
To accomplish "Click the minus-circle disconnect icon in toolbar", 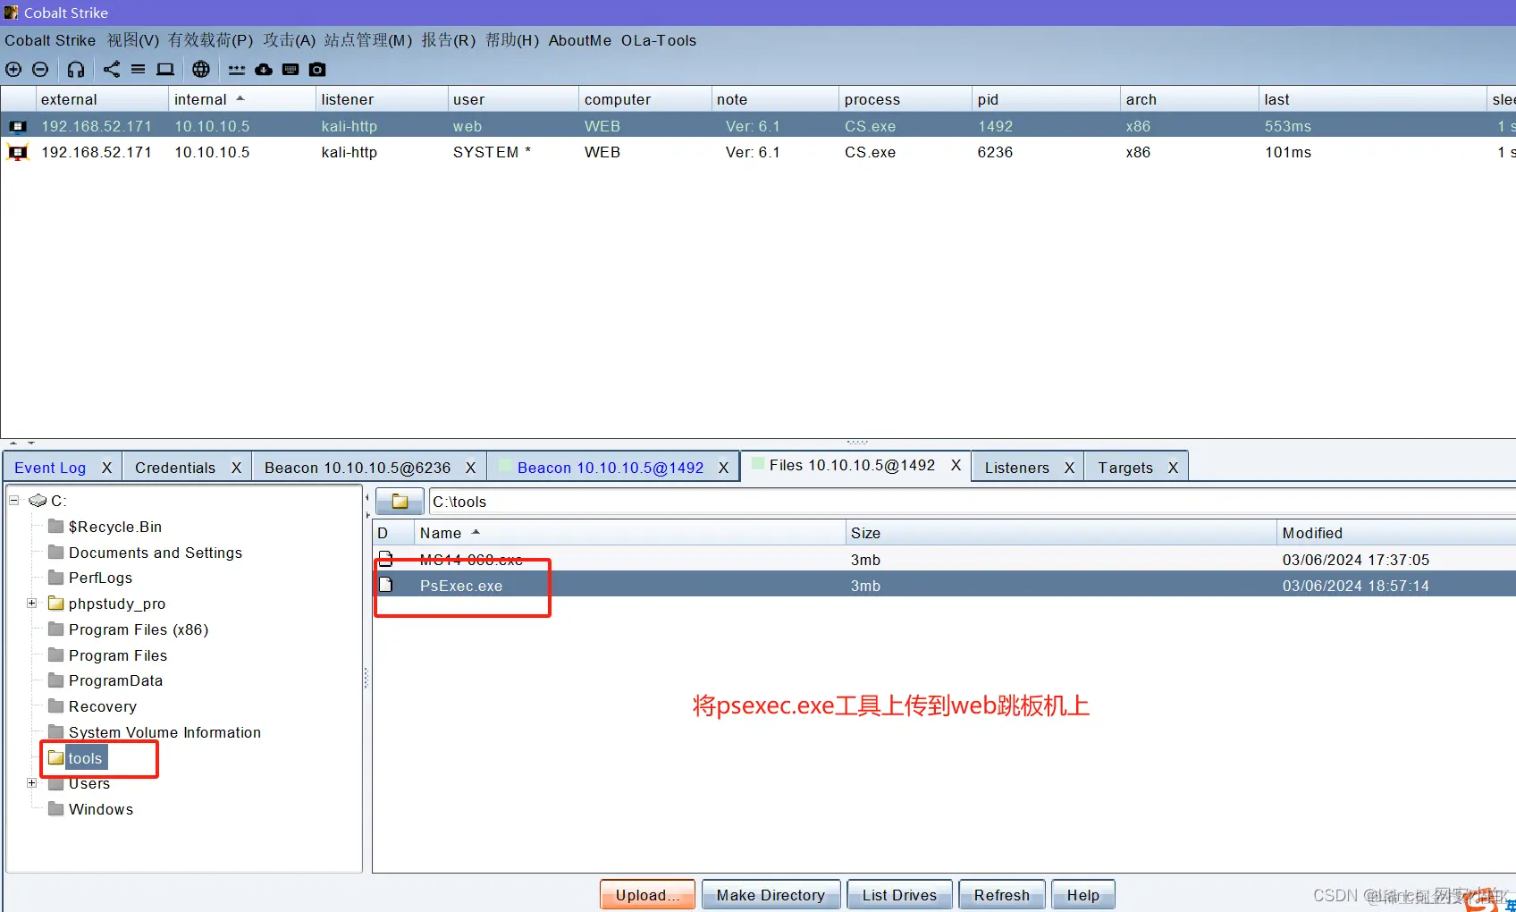I will [40, 70].
